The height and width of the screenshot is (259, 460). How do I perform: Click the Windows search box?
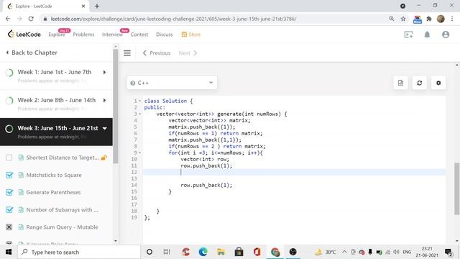[x=79, y=252]
